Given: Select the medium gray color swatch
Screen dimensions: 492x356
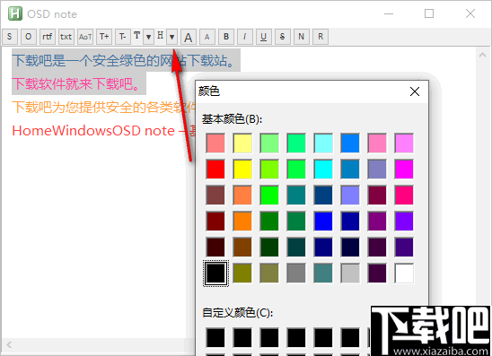Looking at the screenshot, I should (296, 274).
